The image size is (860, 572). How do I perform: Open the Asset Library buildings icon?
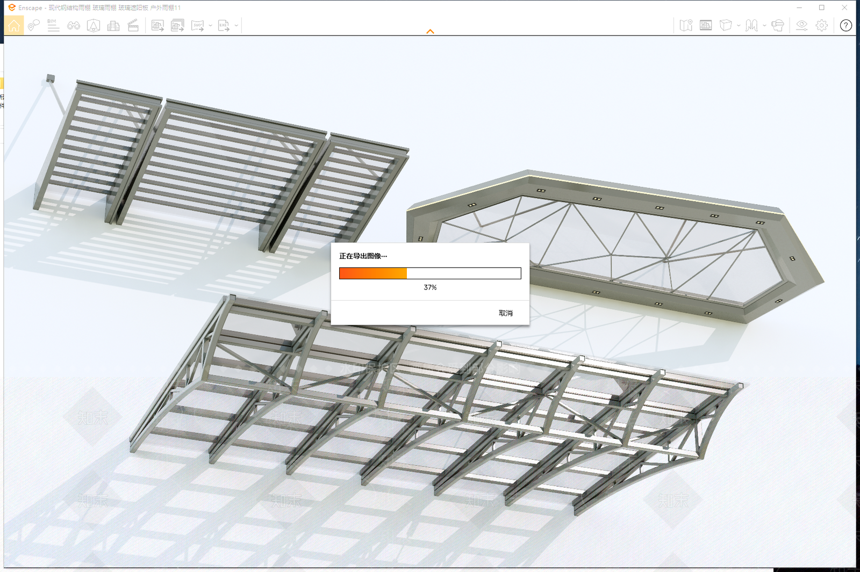coord(113,25)
